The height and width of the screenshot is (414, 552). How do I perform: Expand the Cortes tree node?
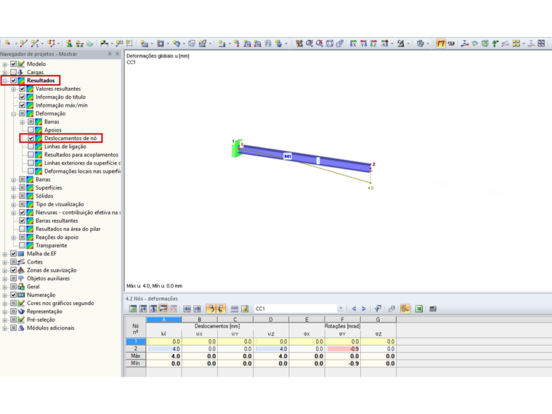click(x=5, y=262)
